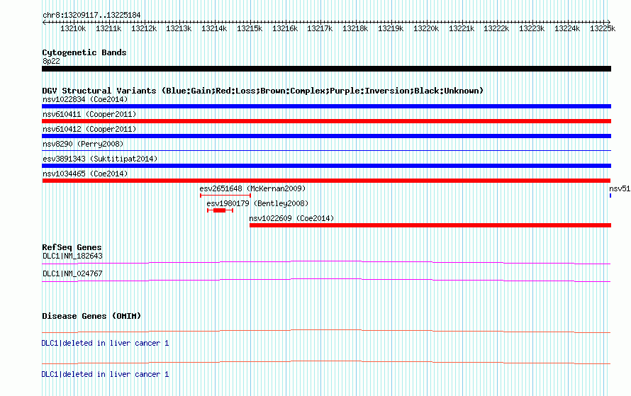Viewport: 631px width, 396px height.
Task: Click the esv2651648 (McKernan2009) variant label
Action: point(252,188)
